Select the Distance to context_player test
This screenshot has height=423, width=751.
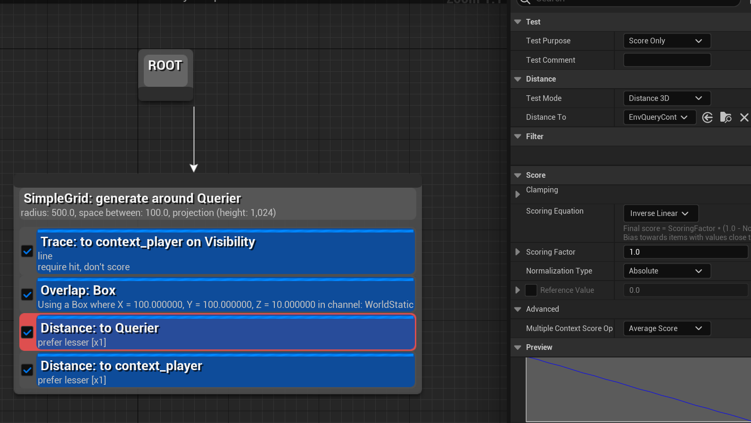pos(226,370)
